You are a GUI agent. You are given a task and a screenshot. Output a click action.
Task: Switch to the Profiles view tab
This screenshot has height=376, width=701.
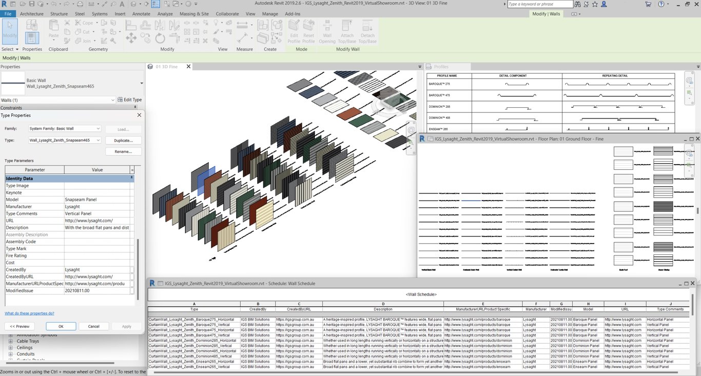tap(441, 67)
